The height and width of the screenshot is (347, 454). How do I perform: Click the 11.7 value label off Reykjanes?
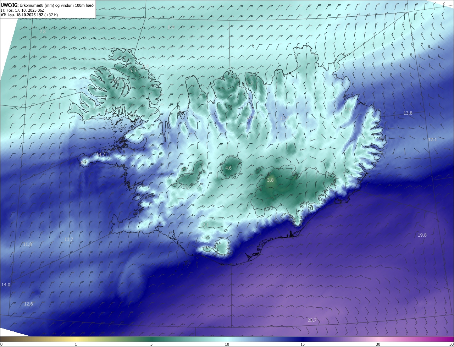click(x=68, y=239)
